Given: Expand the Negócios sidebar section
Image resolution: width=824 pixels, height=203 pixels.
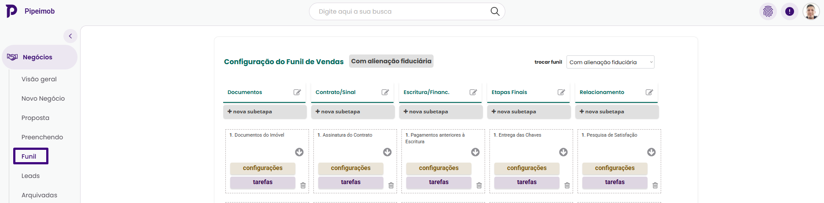Looking at the screenshot, I should pos(37,57).
